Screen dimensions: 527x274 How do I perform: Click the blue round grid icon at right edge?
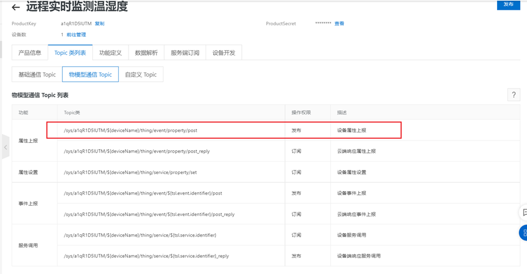click(x=524, y=233)
